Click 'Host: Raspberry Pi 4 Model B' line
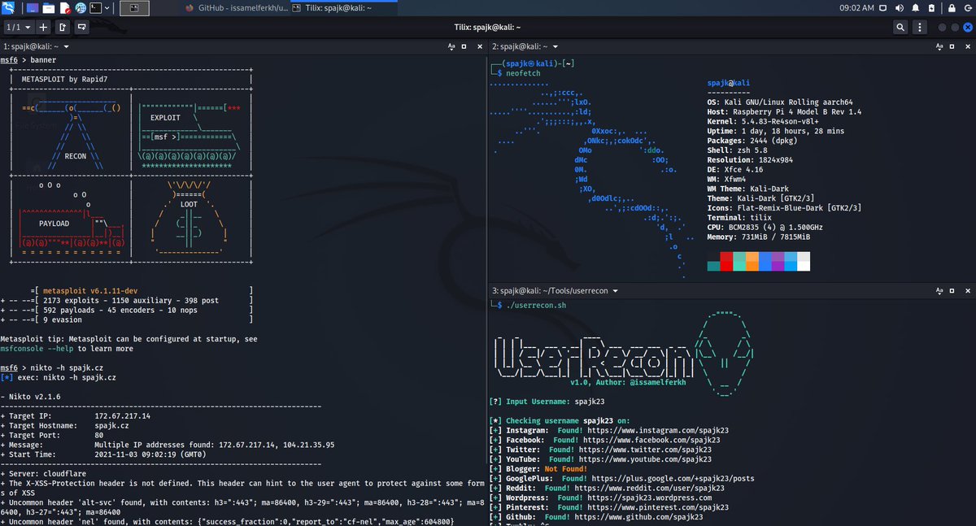 pyautogui.click(x=785, y=111)
